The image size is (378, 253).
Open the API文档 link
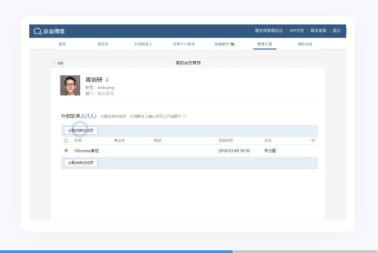[x=296, y=31]
